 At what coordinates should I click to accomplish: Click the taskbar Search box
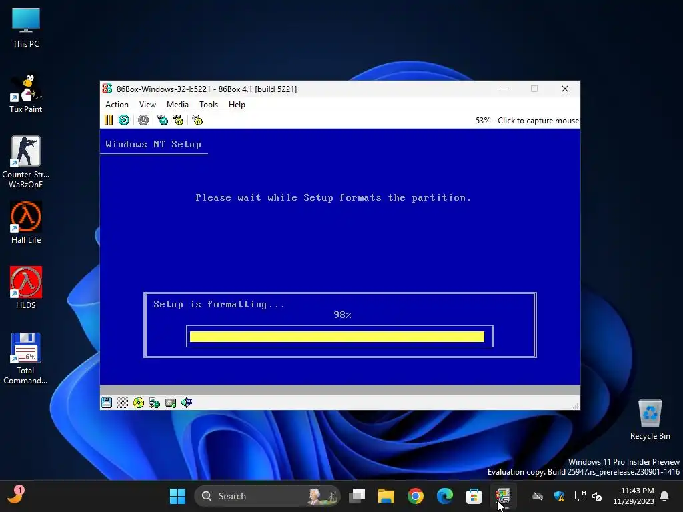[267, 496]
